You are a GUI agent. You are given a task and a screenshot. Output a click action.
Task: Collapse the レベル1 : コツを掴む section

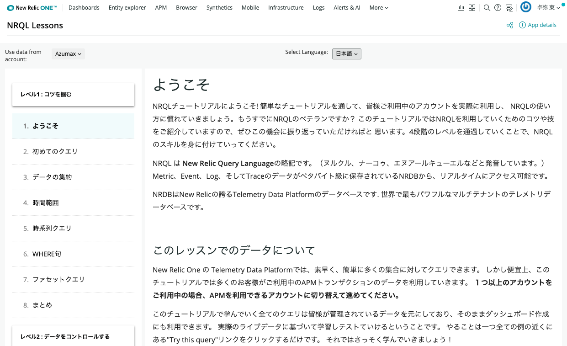[73, 95]
